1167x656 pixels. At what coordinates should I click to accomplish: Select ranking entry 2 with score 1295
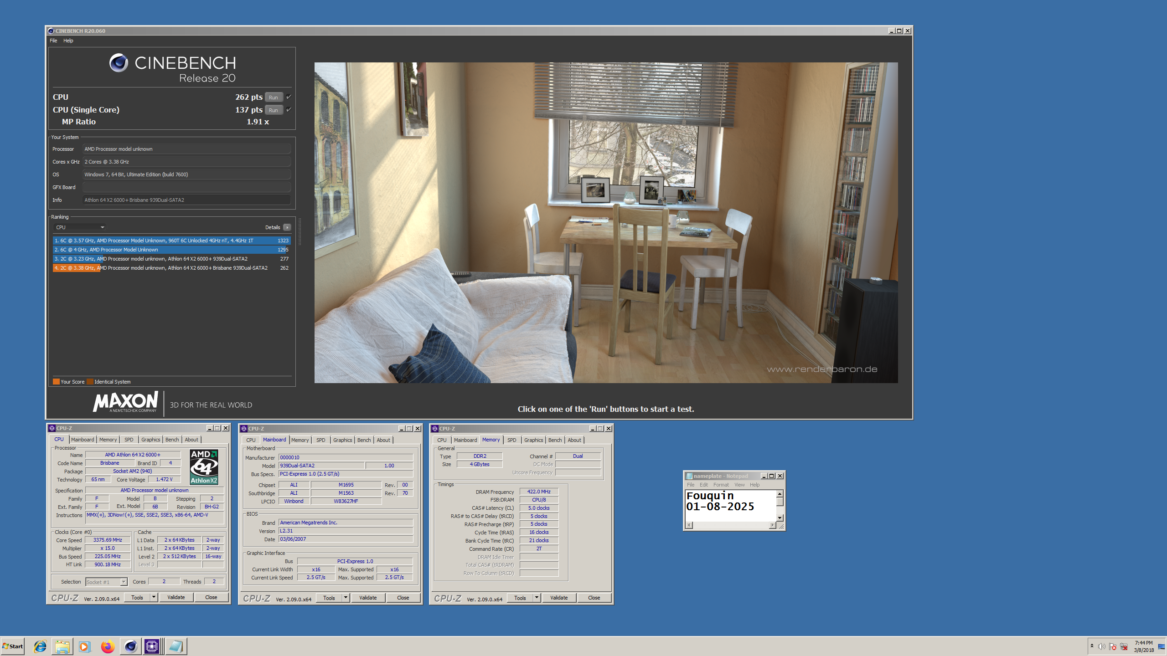[171, 250]
